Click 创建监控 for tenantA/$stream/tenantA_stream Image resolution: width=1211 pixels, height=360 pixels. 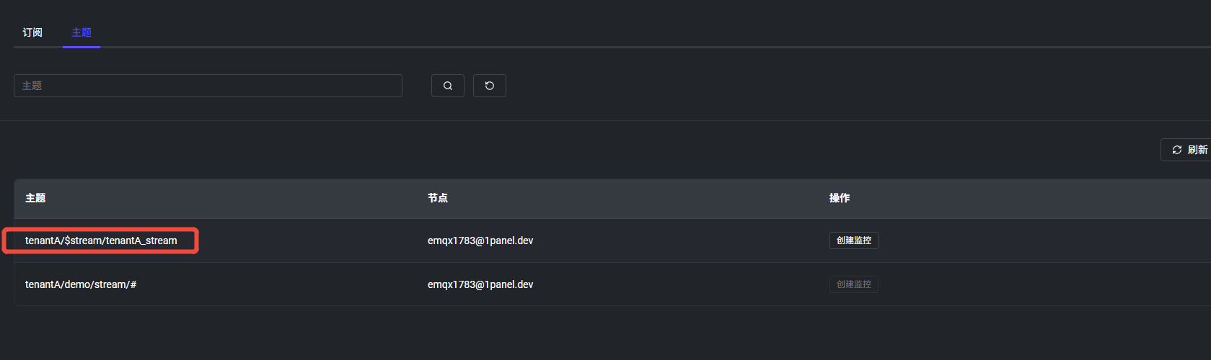click(x=853, y=240)
